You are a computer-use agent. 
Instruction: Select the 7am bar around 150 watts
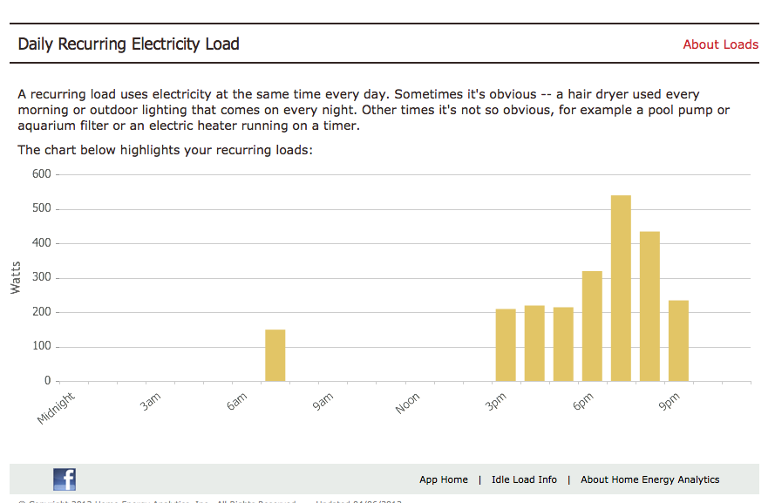coord(275,356)
